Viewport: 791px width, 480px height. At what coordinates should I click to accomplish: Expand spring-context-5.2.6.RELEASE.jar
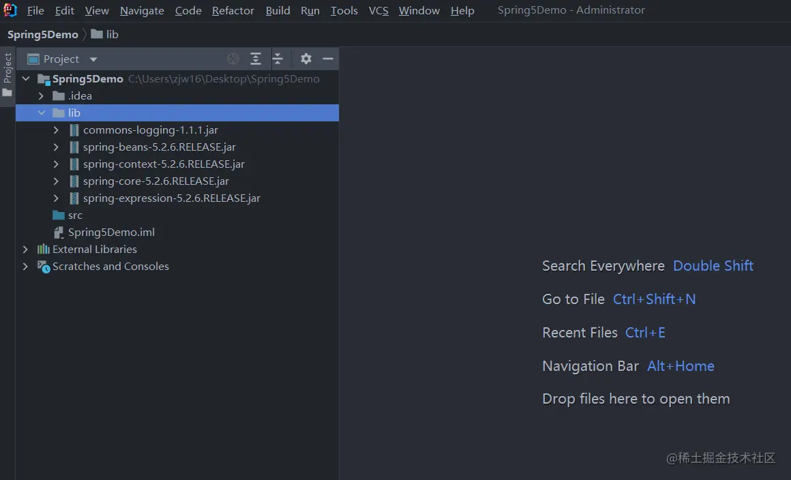[x=56, y=164]
